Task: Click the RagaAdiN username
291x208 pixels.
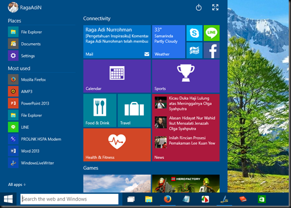Action: 31,7
